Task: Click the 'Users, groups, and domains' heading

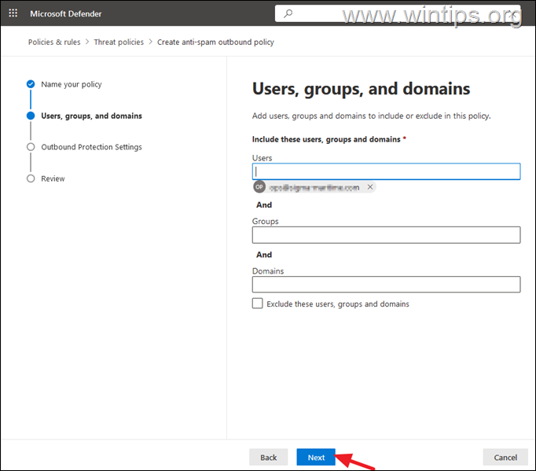Action: click(361, 89)
